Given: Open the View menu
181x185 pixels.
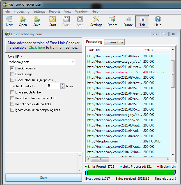Looking at the screenshot, I should (x=68, y=11).
